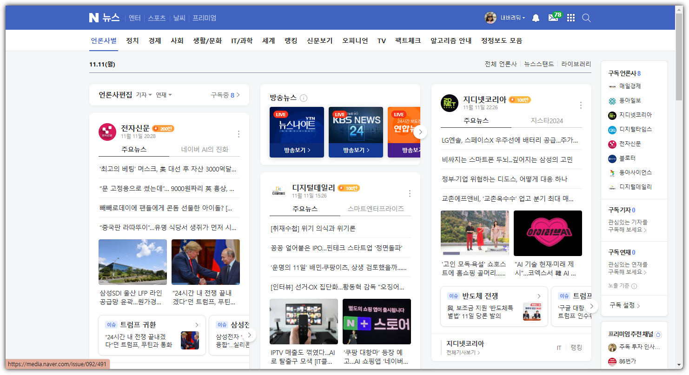Screen dimensions: 689x375
Task: Click the 200만 subscriber badge on 전자신문
Action: tap(163, 129)
